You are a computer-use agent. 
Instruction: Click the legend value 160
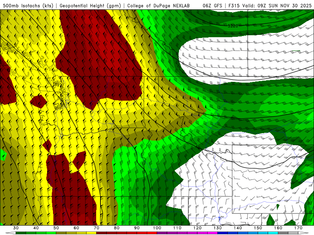pyautogui.click(x=278, y=228)
